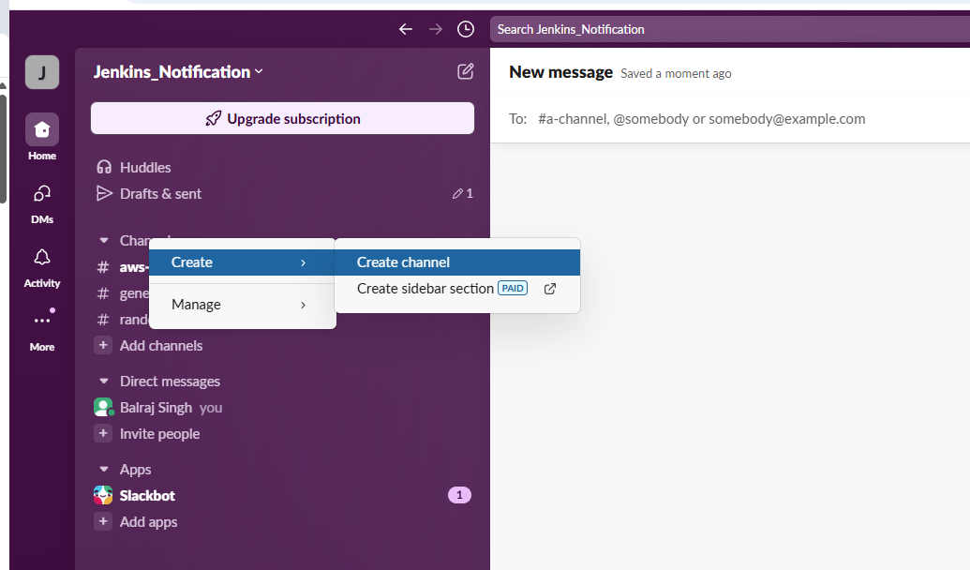Image resolution: width=970 pixels, height=570 pixels.
Task: Select Manage in the context menu
Action: (x=243, y=305)
